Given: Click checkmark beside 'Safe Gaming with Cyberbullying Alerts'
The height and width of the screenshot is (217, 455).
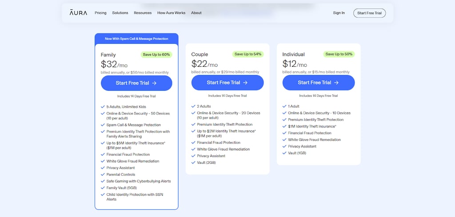Looking at the screenshot, I should point(103,181).
